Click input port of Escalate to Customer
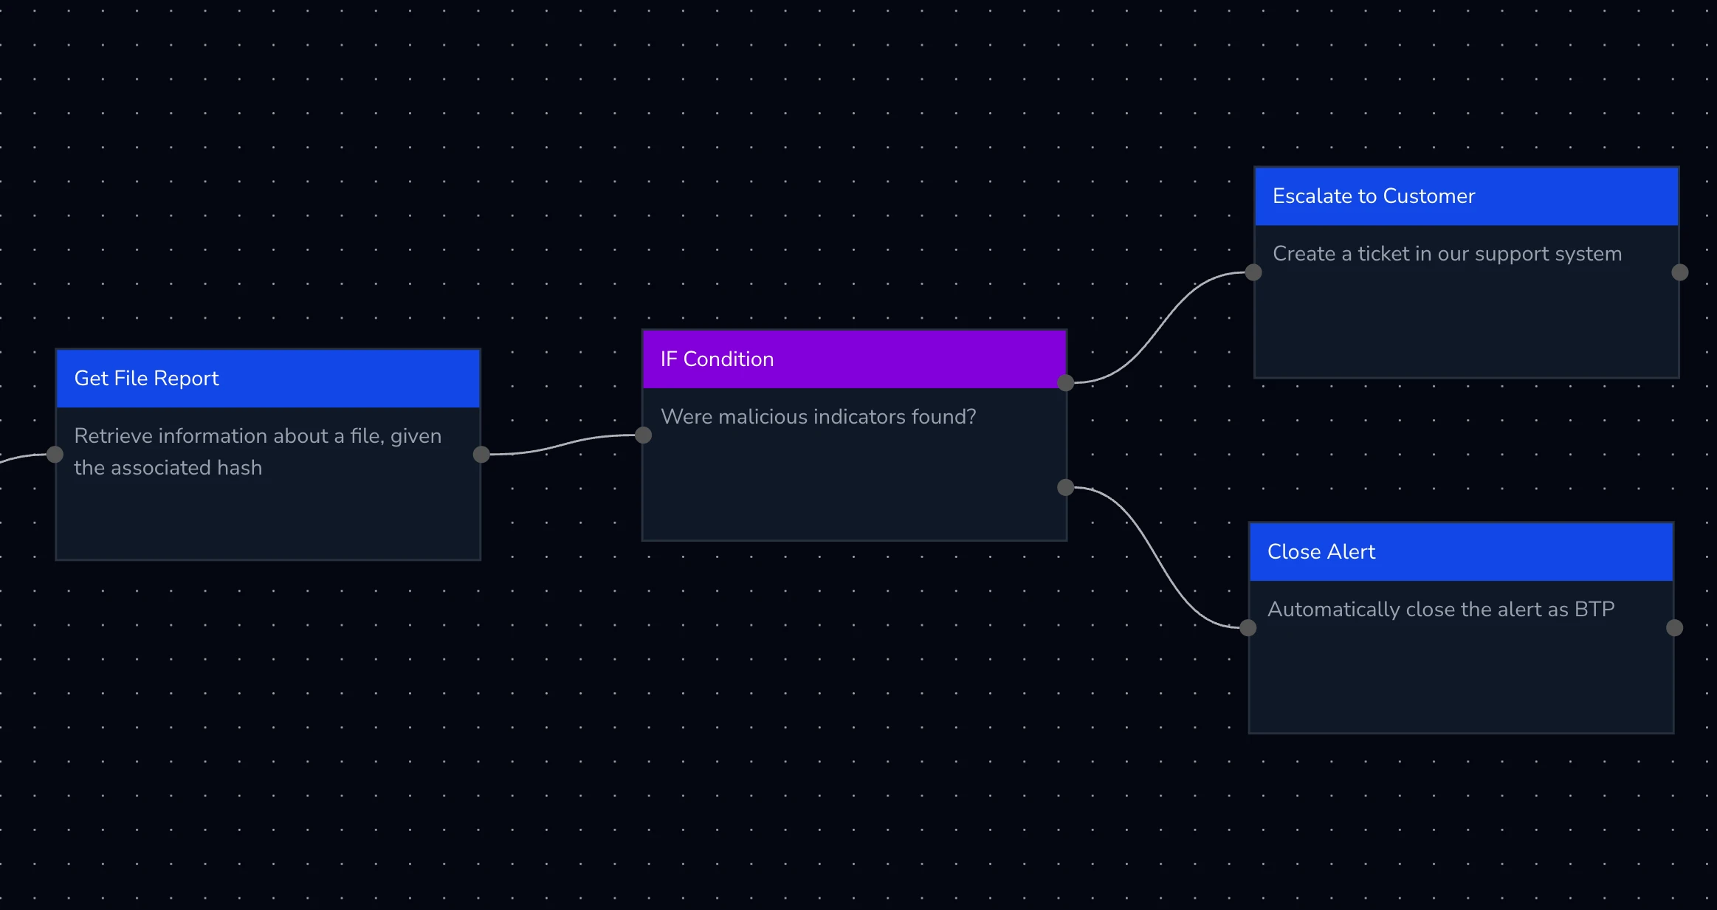Image resolution: width=1717 pixels, height=910 pixels. tap(1253, 272)
